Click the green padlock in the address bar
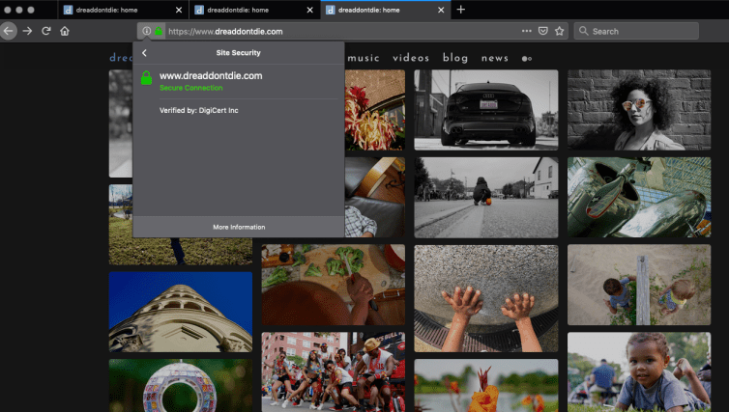This screenshot has height=412, width=729. coord(158,31)
